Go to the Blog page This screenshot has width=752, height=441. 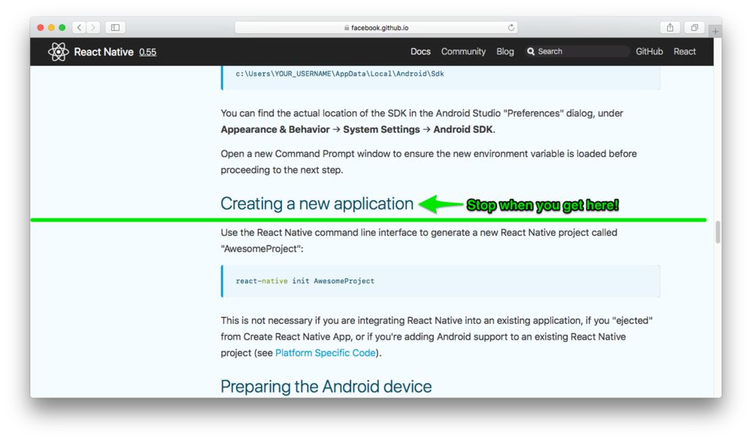pos(505,51)
